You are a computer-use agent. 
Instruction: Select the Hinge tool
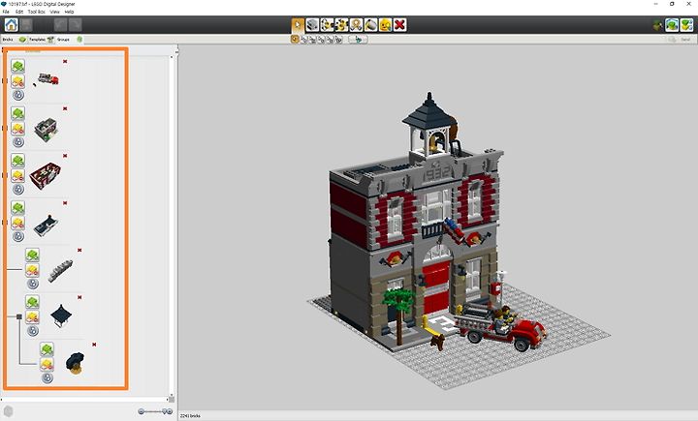(x=328, y=25)
